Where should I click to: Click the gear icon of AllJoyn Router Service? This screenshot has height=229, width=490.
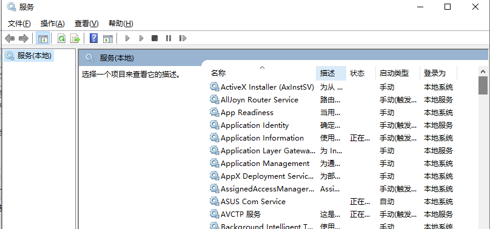click(x=215, y=100)
